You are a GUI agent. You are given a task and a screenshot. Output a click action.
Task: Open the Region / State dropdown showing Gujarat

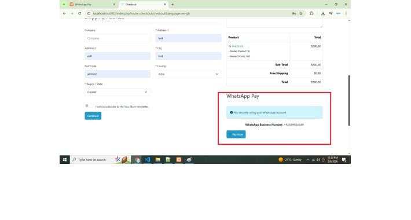(x=118, y=92)
